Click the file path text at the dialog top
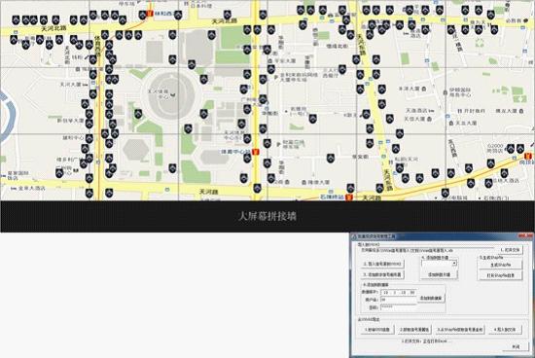Image resolution: width=535 pixels, height=358 pixels. click(x=407, y=250)
